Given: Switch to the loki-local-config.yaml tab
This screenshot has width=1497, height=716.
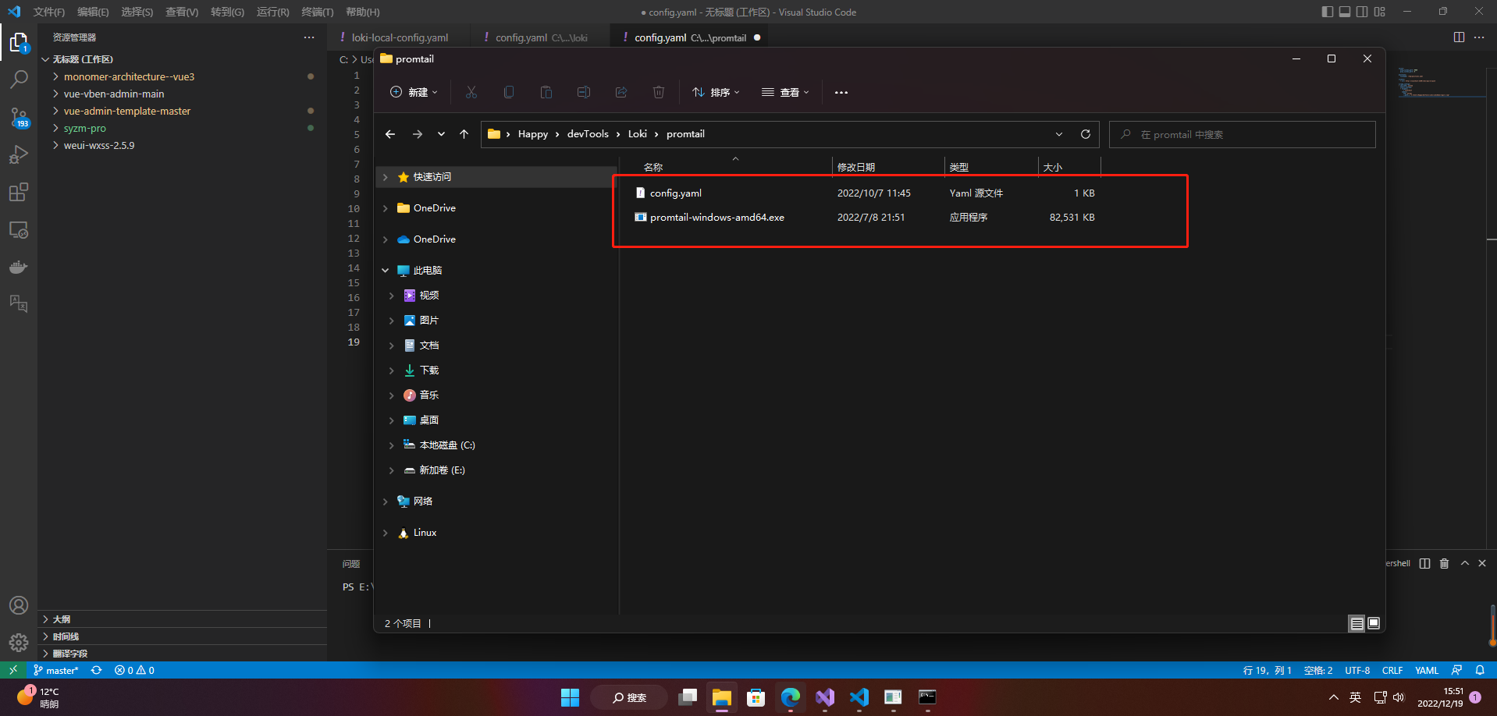Looking at the screenshot, I should coord(400,37).
